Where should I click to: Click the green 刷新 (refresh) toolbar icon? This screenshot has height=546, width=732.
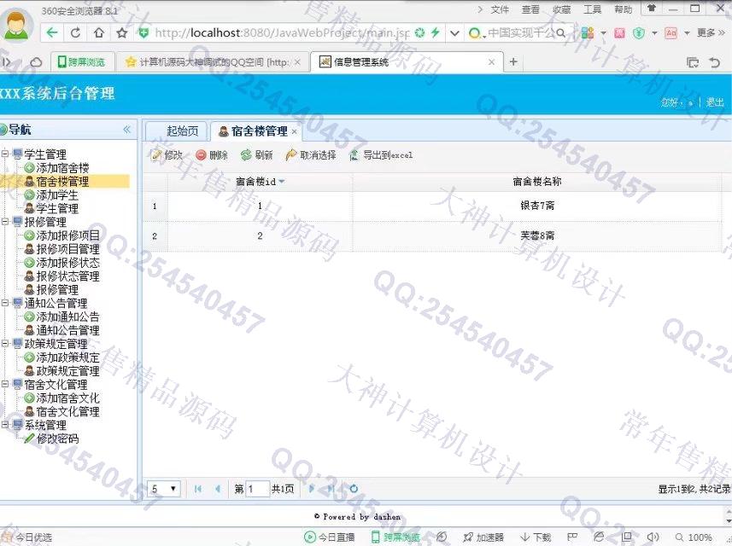point(246,155)
